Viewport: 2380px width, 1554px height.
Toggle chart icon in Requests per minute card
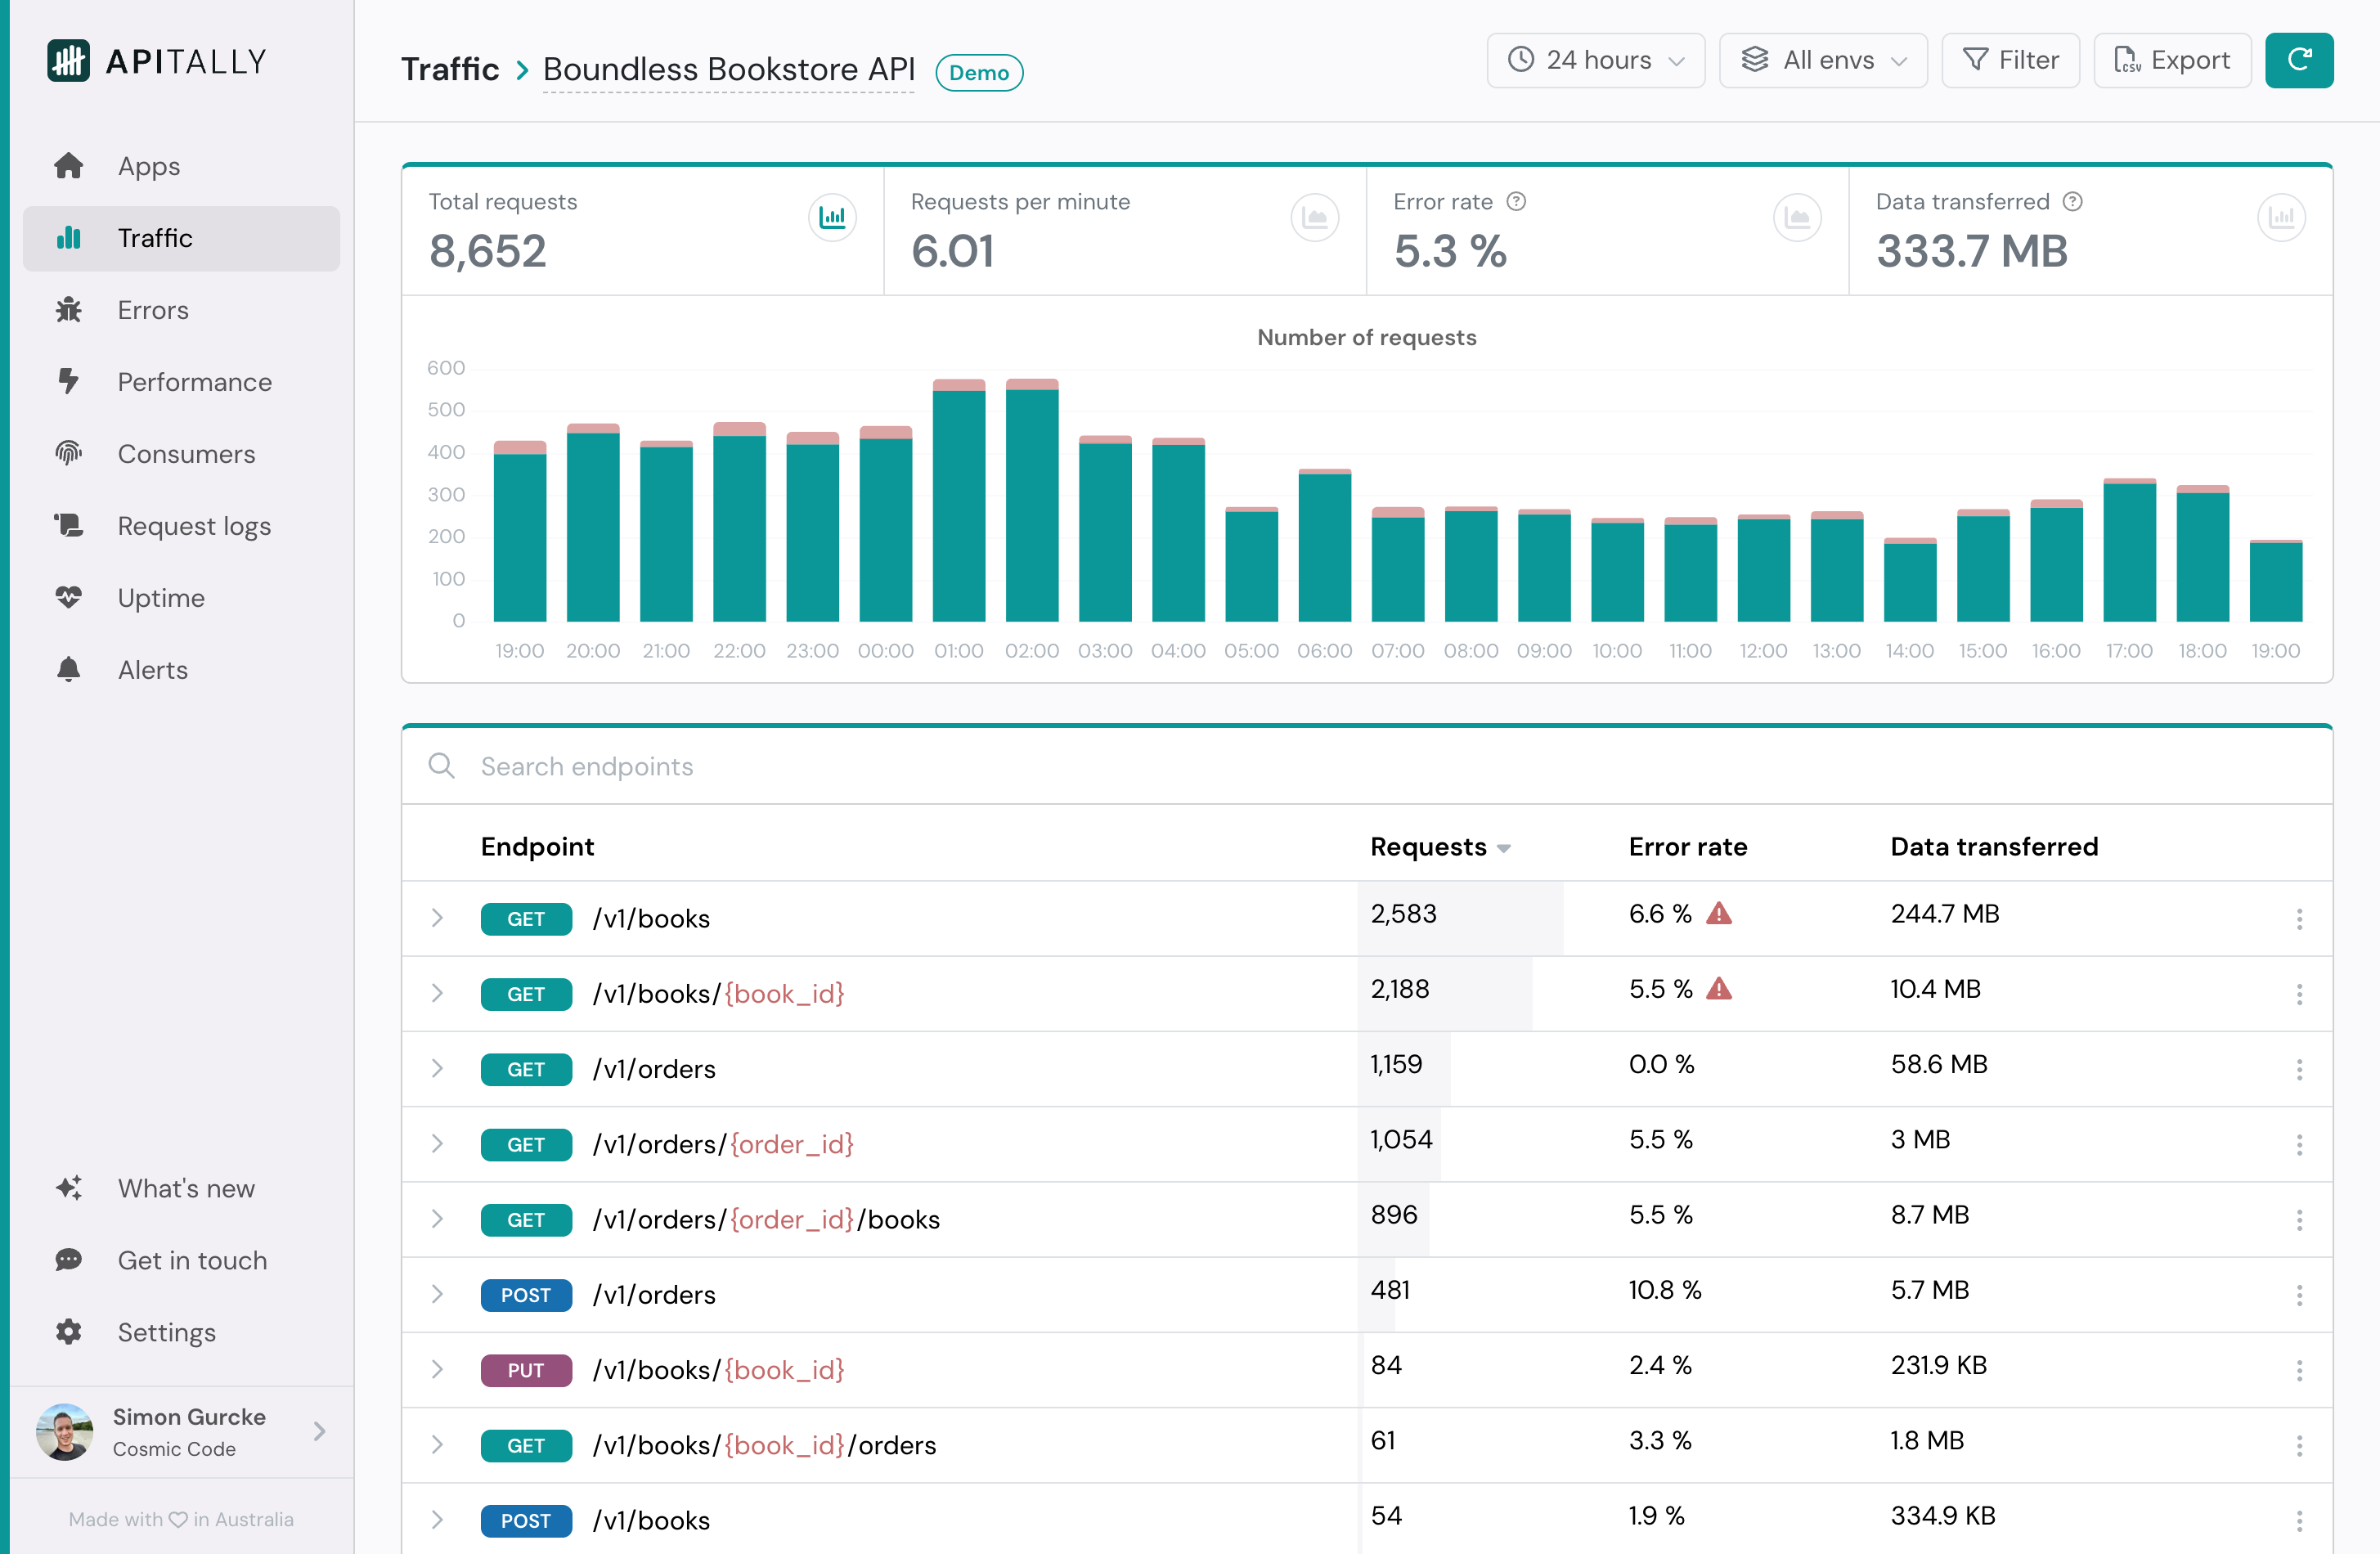(1314, 217)
